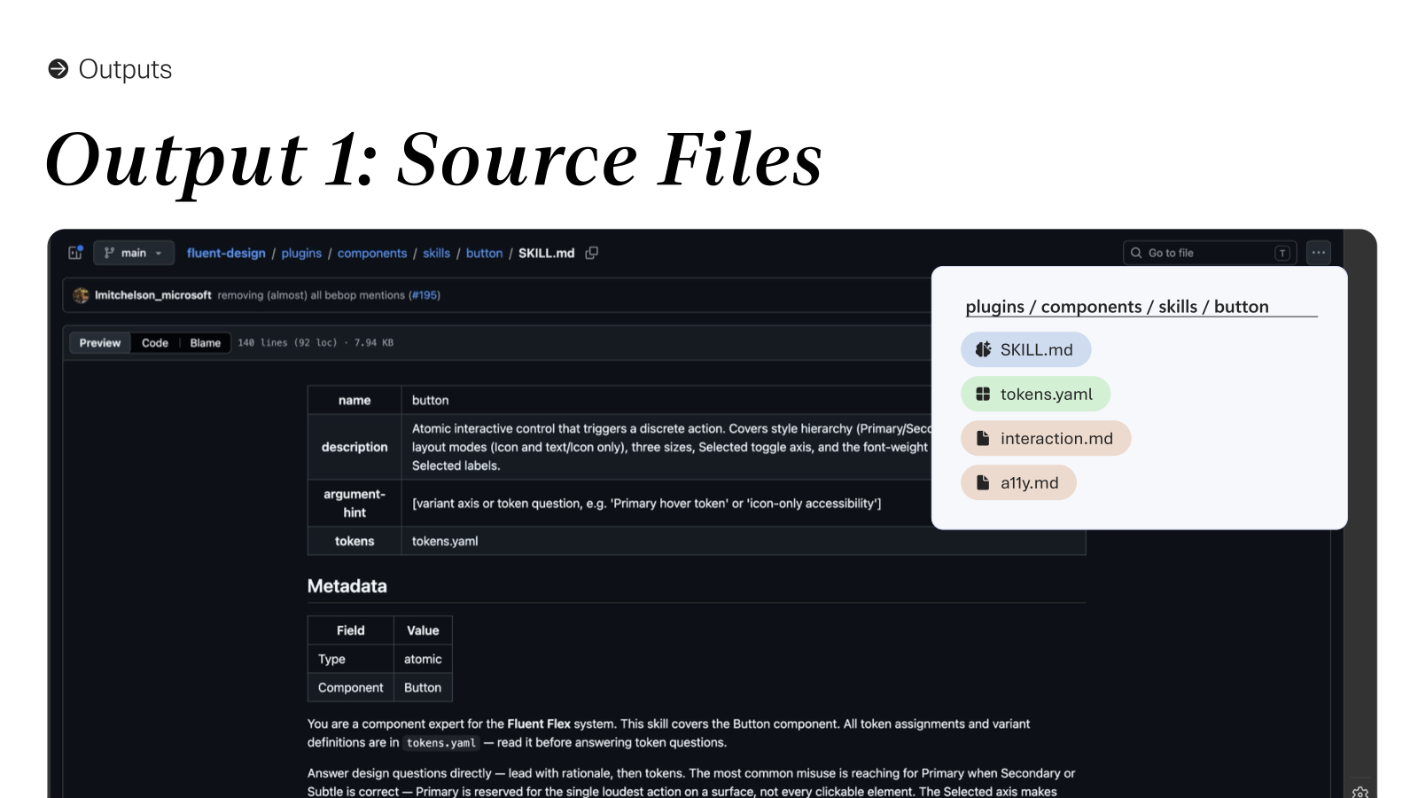Click the 'plugins / components / skills / button' path heading
Viewport: 1418px width, 798px height.
coord(1117,306)
